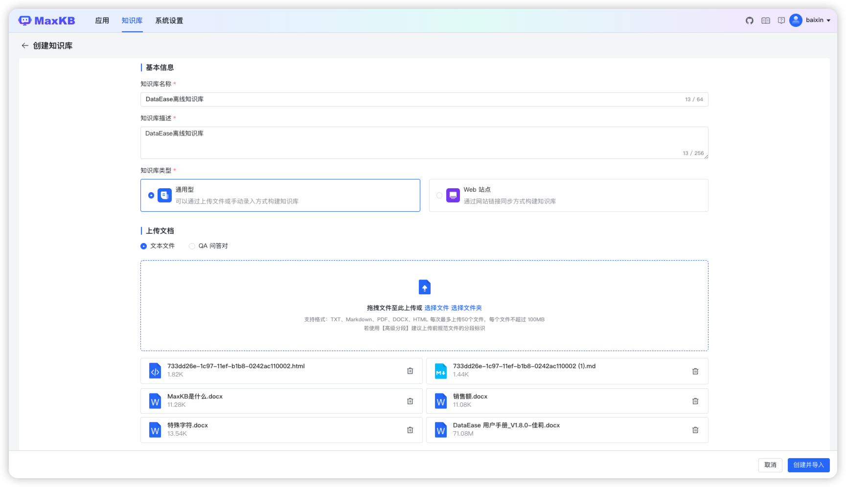Open the GitHub repository icon
846x487 pixels.
point(749,21)
